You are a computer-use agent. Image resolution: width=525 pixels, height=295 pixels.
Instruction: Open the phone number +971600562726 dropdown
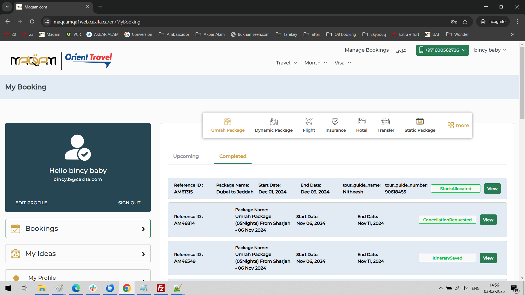[442, 50]
